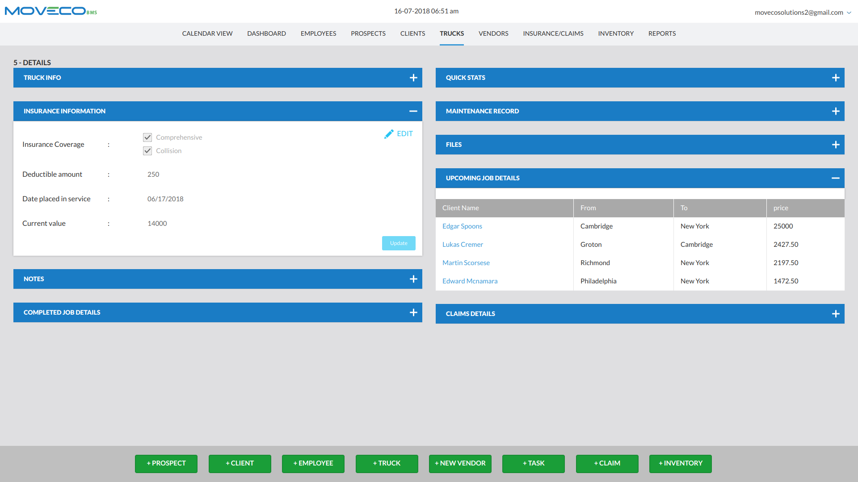Expand the CLAIMS DETAILS plus icon
Image resolution: width=858 pixels, height=482 pixels.
(835, 313)
